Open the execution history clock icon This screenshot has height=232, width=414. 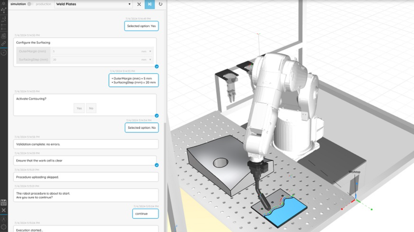coord(4,53)
